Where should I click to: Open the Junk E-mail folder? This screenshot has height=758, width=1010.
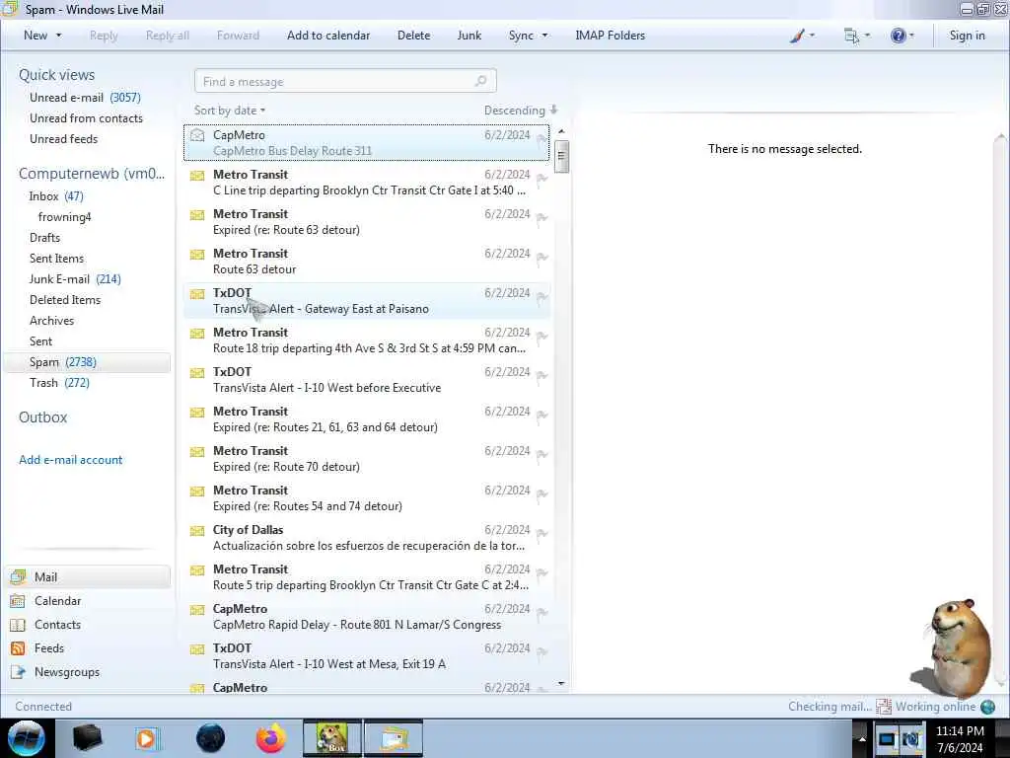coord(75,278)
